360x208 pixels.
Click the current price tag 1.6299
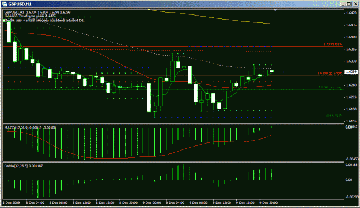(x=351, y=72)
